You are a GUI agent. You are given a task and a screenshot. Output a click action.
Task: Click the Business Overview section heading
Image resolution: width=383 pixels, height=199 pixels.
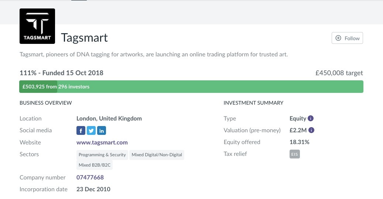pyautogui.click(x=46, y=103)
